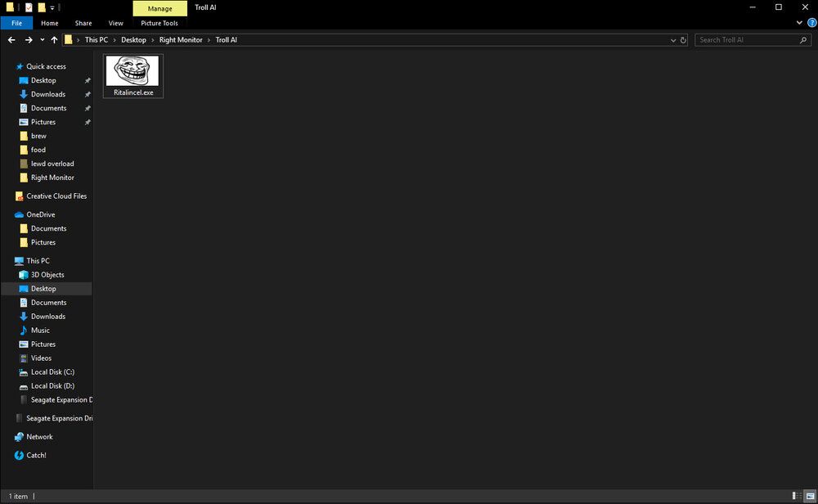Click the Properties quick access toolbar icon
Image resolution: width=818 pixels, height=504 pixels.
(x=29, y=7)
